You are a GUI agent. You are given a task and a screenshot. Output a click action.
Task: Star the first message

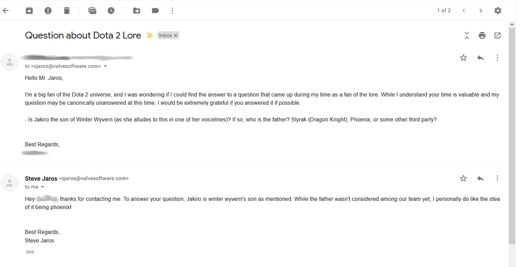463,58
